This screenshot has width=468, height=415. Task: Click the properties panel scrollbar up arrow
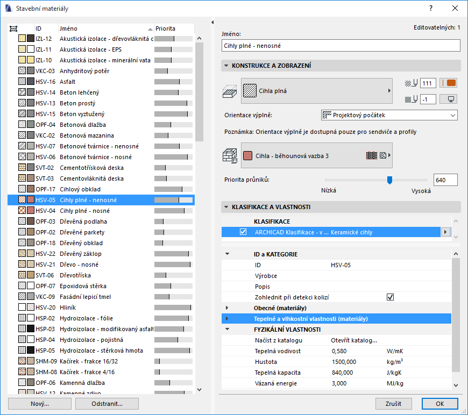point(456,254)
